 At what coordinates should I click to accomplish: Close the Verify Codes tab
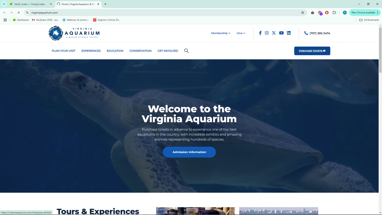(x=51, y=4)
